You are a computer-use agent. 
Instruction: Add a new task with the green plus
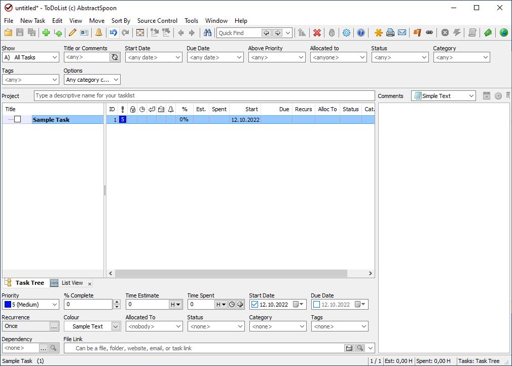point(46,32)
